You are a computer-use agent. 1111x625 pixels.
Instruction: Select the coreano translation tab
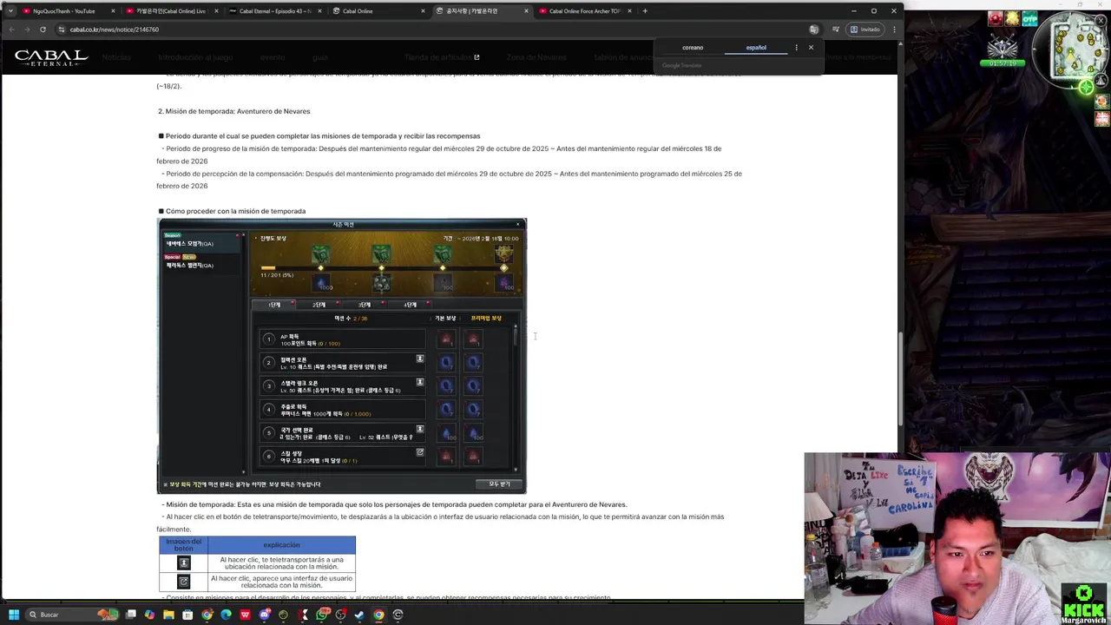click(693, 48)
